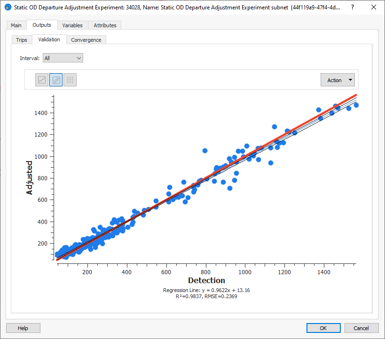385x339 pixels.
Task: Show the Convergence sub-tab
Action: [86, 40]
